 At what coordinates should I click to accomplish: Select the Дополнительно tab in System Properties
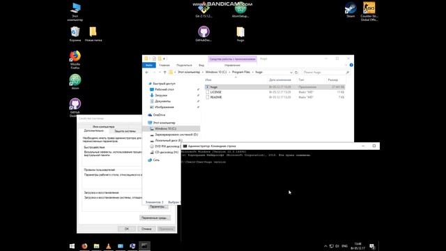94,130
